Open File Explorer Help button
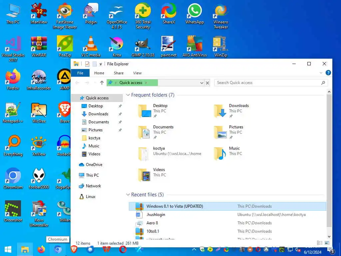Viewport: 341px width, 256px height. [x=328, y=73]
